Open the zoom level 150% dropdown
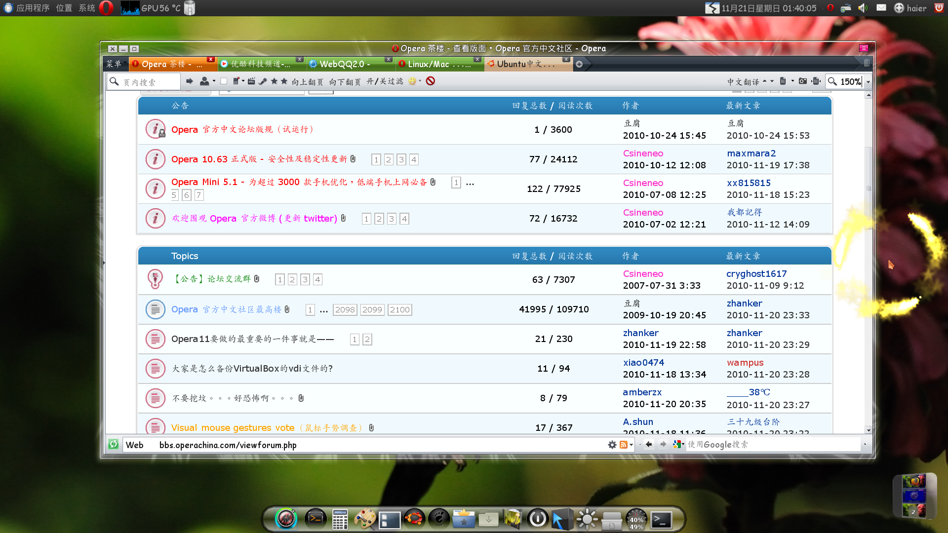This screenshot has width=948, height=533. [x=868, y=81]
